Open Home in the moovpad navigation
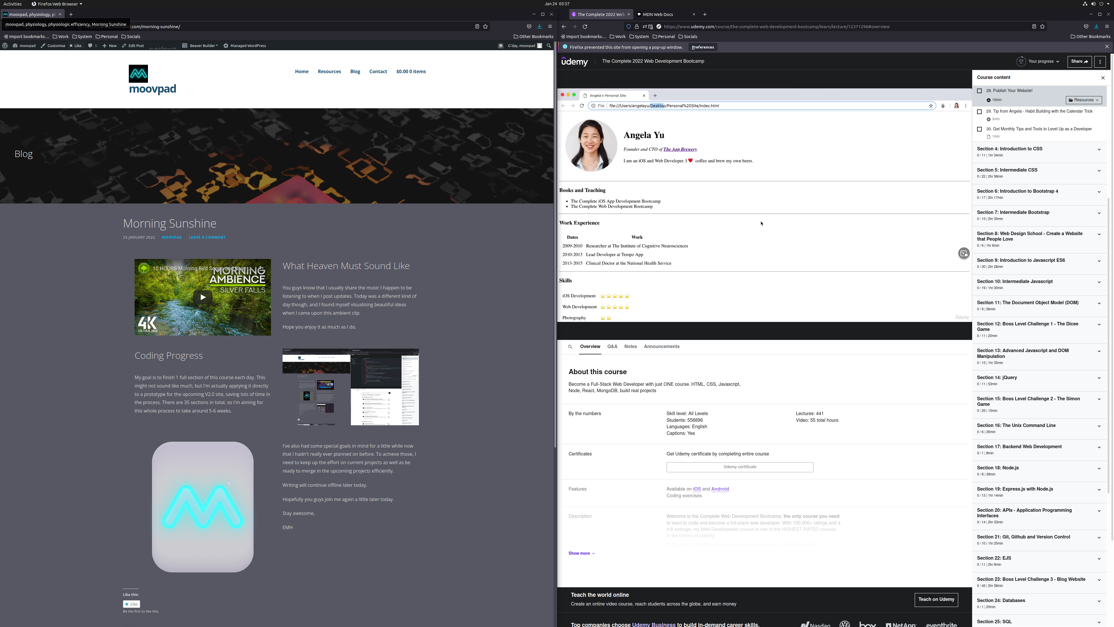The width and height of the screenshot is (1114, 627). click(x=301, y=71)
